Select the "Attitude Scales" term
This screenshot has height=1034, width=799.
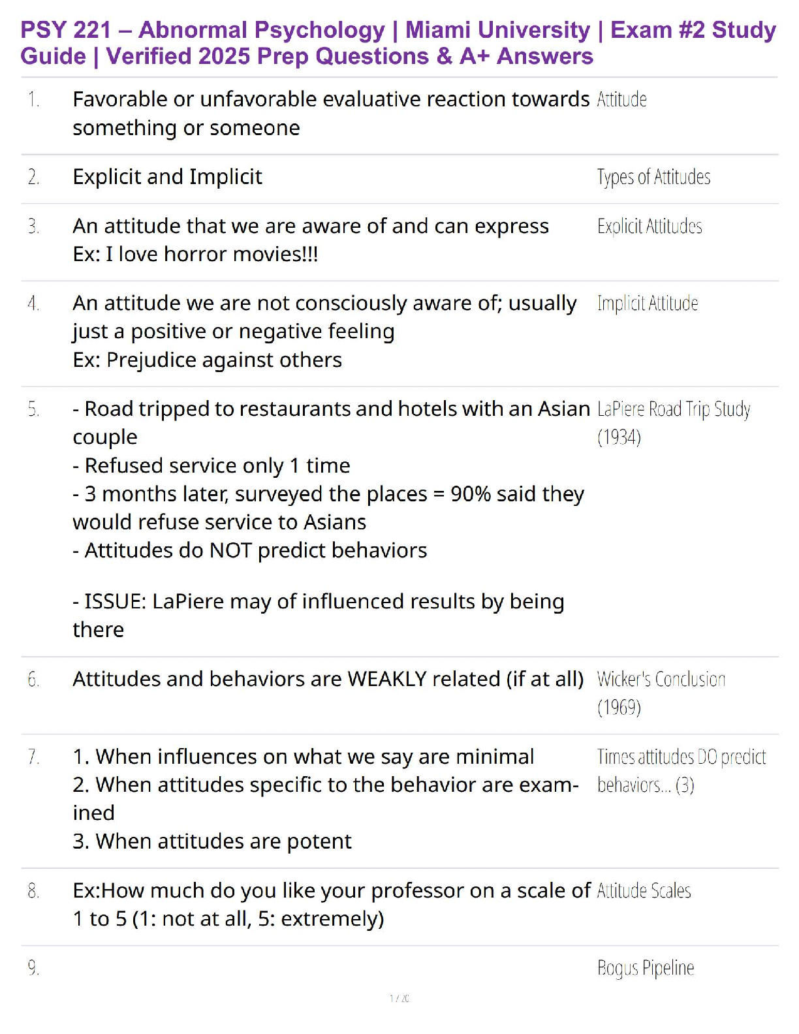point(644,891)
